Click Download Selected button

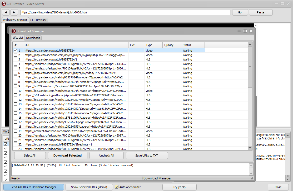(x=67, y=155)
